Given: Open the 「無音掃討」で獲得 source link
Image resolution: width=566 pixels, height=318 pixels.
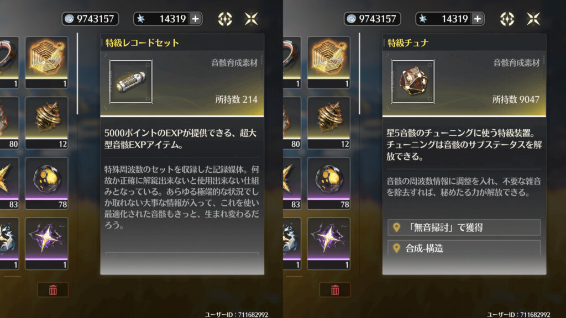Looking at the screenshot, I should coord(464,227).
